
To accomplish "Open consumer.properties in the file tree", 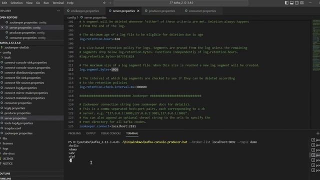I will pos(18,103).
